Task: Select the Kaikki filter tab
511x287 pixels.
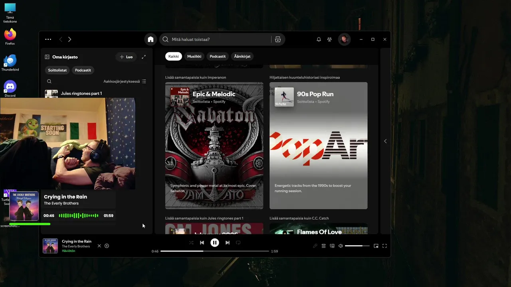Action: click(x=174, y=56)
